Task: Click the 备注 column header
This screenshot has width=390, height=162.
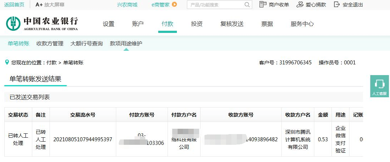Action: point(41,115)
